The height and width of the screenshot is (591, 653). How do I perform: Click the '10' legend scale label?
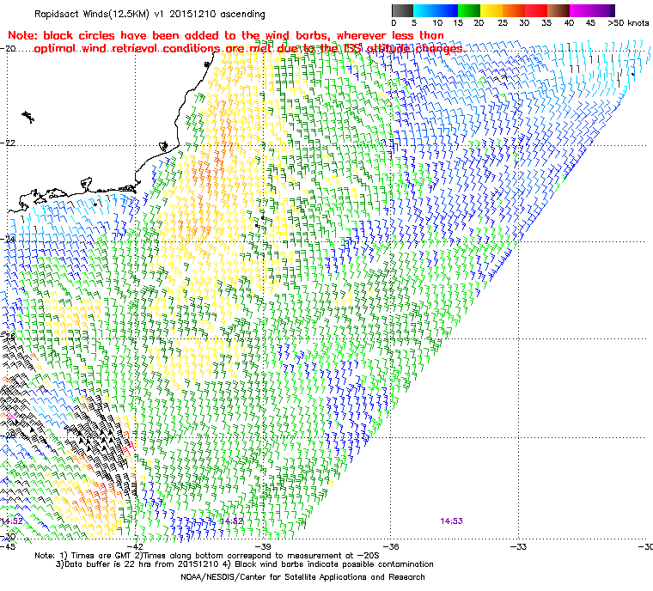click(x=436, y=23)
